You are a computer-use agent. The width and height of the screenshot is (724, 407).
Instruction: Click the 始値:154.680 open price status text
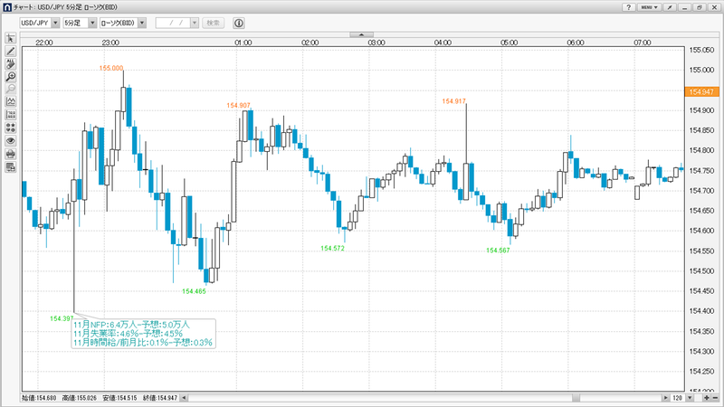[39, 398]
